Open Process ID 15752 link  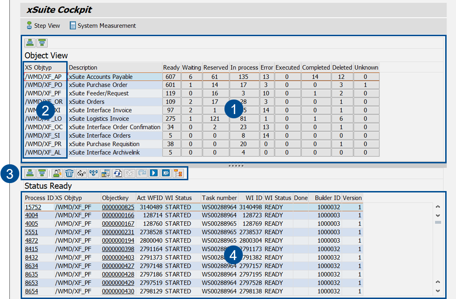pos(33,207)
